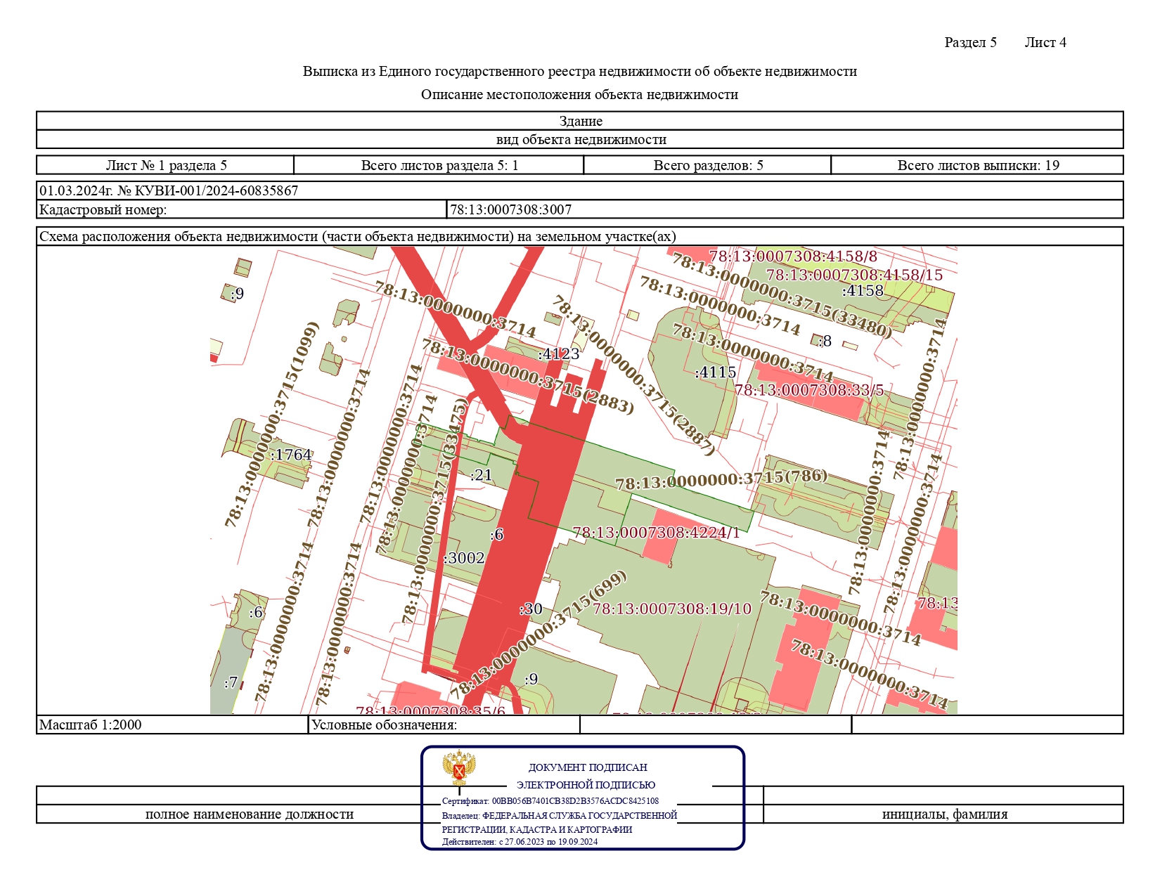The width and height of the screenshot is (1160, 896).
Task: Click the 'Всего разделов: 5' cell
Action: point(707,165)
